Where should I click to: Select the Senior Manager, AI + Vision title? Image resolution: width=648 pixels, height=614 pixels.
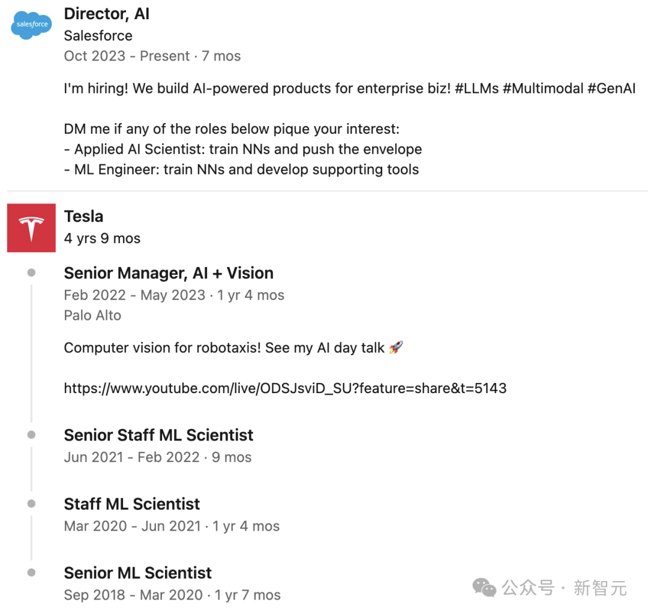click(x=169, y=273)
